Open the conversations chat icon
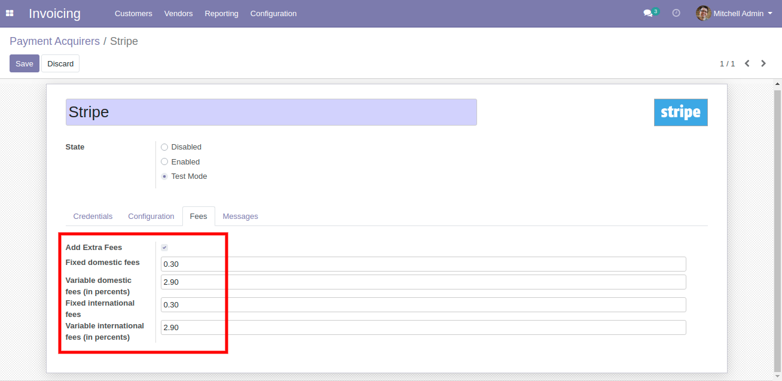This screenshot has width=782, height=381. (x=648, y=13)
